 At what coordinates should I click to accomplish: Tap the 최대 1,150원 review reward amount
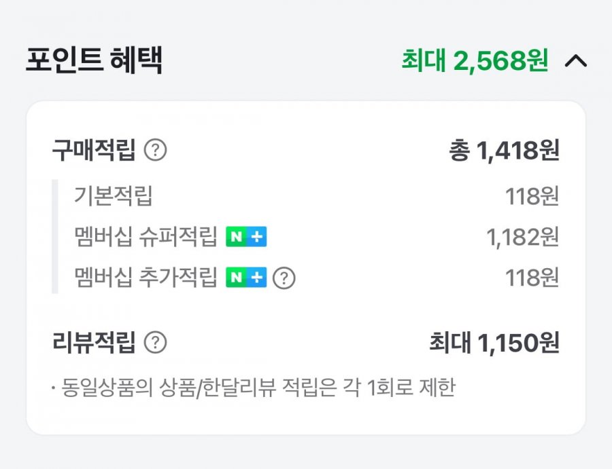tap(494, 343)
